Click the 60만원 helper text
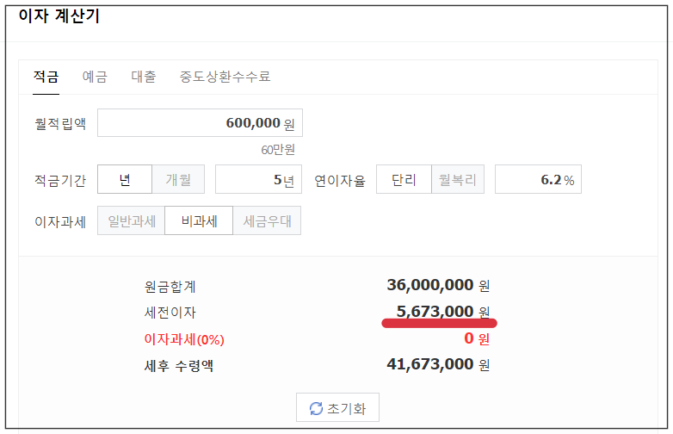The height and width of the screenshot is (434, 673). [x=278, y=149]
